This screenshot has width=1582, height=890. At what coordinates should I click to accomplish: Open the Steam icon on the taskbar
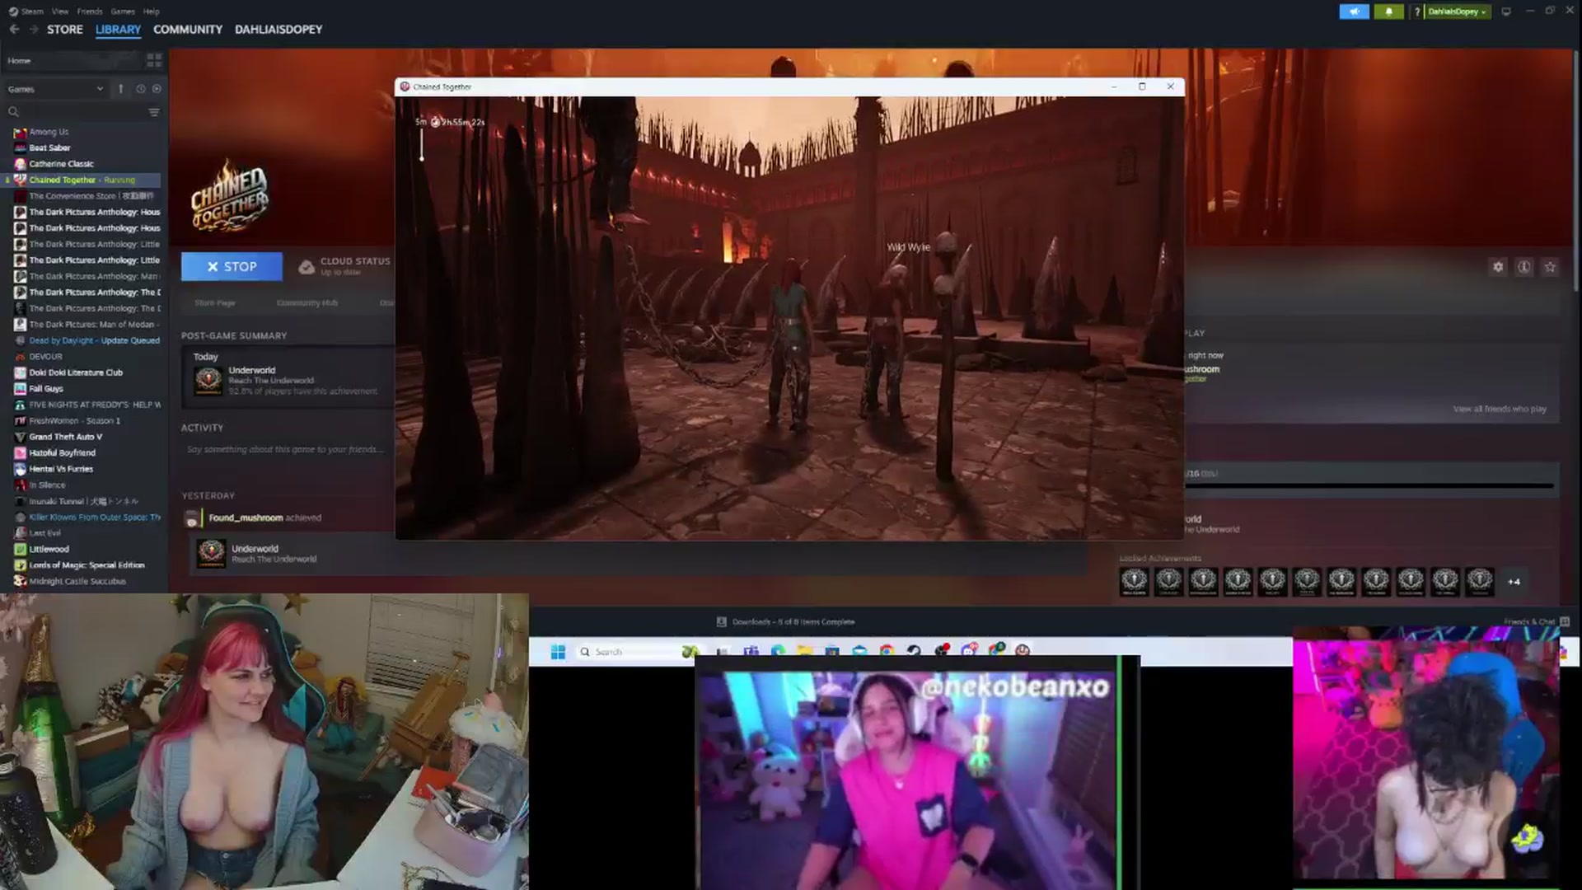(914, 651)
